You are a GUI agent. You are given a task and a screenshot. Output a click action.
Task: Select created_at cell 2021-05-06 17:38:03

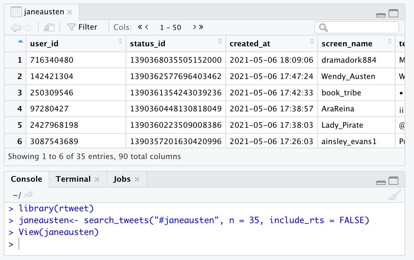coord(272,125)
